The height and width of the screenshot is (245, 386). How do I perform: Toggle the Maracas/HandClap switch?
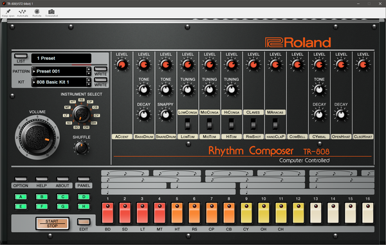(275, 124)
